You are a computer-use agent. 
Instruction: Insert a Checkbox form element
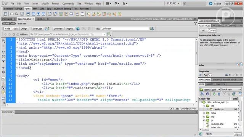click(x=28, y=14)
